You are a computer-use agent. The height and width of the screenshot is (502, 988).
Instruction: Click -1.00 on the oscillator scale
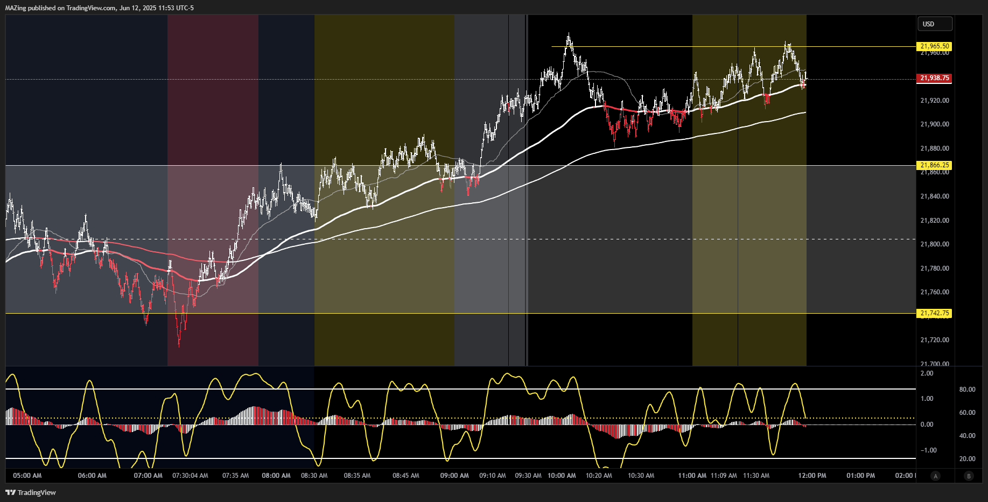click(928, 450)
